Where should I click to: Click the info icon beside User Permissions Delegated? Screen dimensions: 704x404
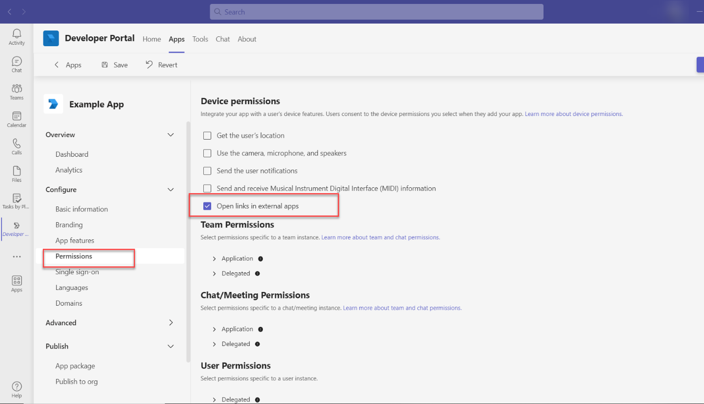257,400
